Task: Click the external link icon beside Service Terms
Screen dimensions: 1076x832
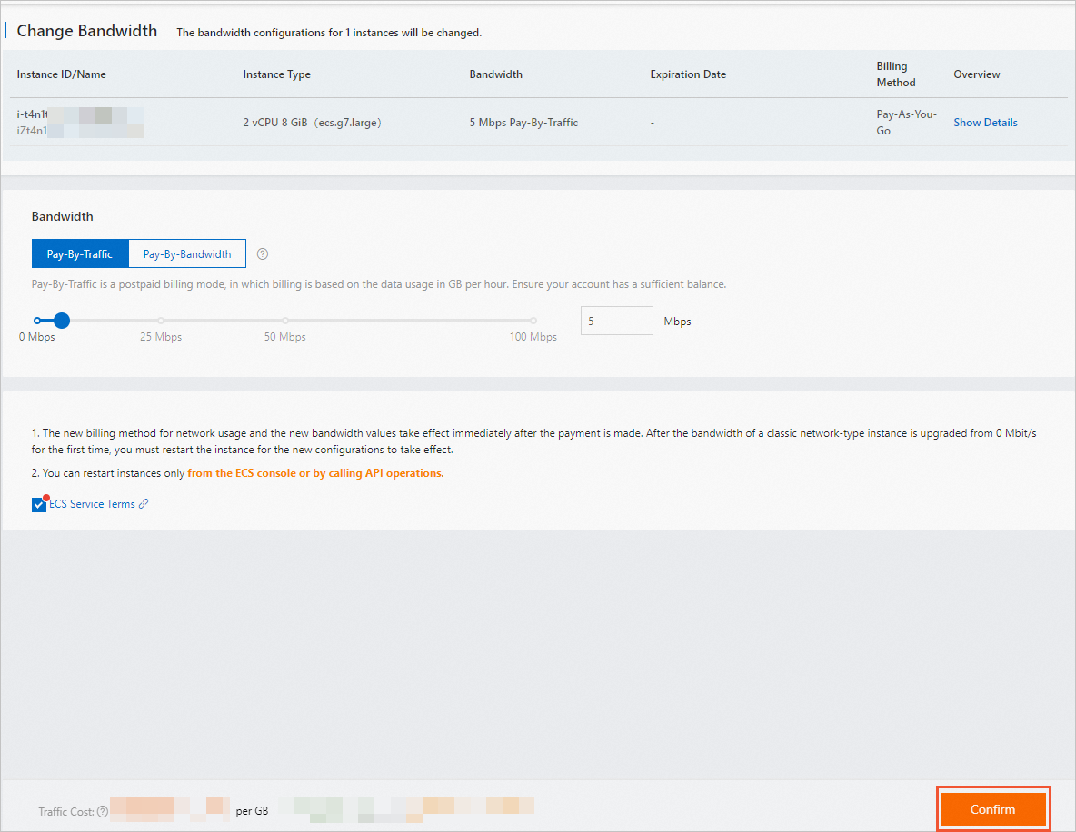Action: pos(144,504)
